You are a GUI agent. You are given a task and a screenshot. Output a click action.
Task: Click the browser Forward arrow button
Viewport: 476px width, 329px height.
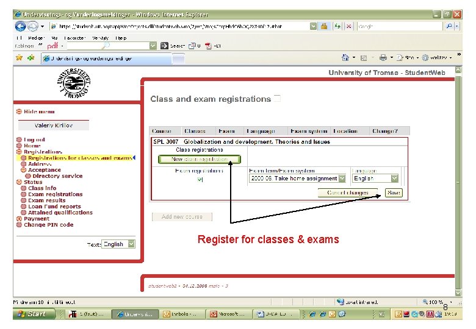32,26
